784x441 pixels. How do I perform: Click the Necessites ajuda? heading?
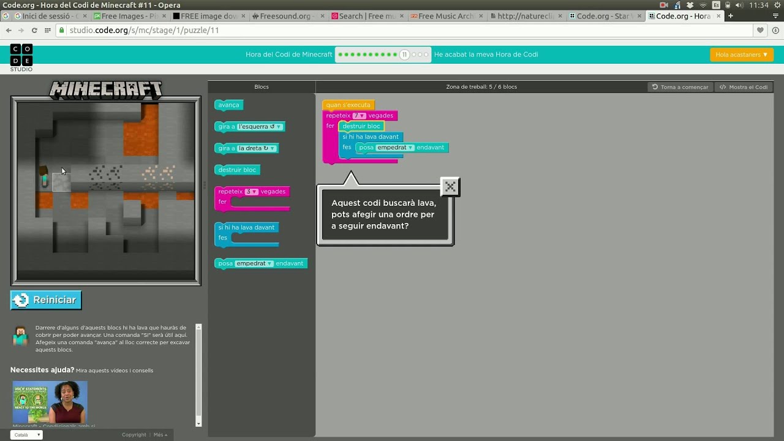42,370
